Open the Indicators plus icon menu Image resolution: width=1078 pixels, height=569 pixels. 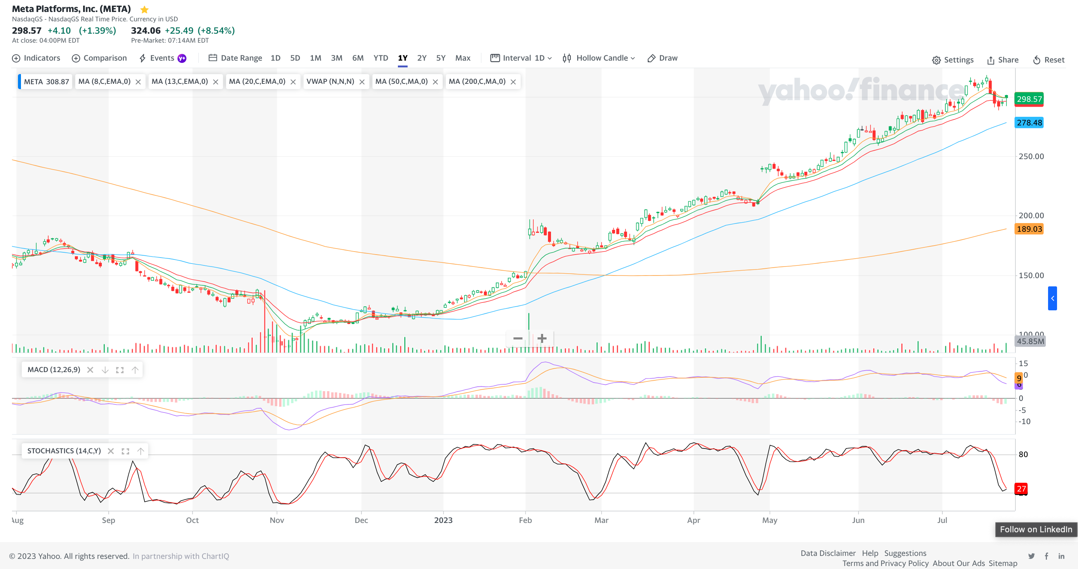[16, 58]
